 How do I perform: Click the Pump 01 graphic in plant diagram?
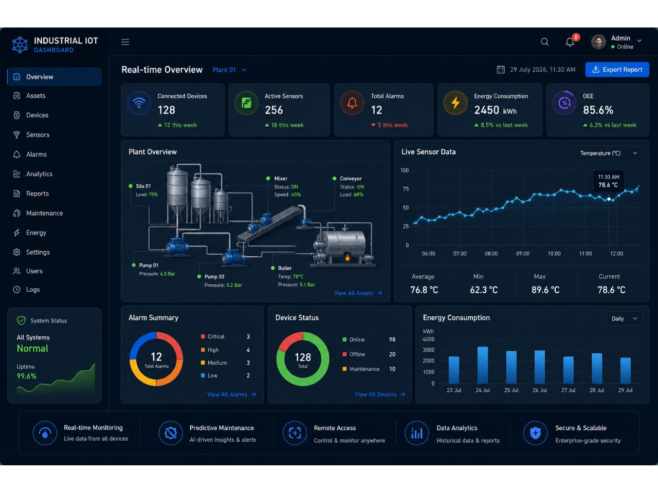[177, 246]
